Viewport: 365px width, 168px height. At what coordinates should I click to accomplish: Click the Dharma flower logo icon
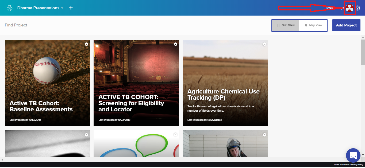[x=10, y=8]
